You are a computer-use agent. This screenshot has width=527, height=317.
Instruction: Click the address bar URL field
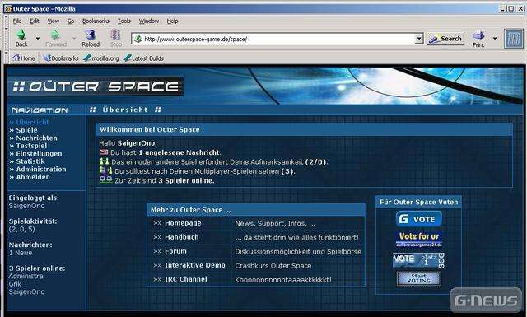(x=279, y=39)
